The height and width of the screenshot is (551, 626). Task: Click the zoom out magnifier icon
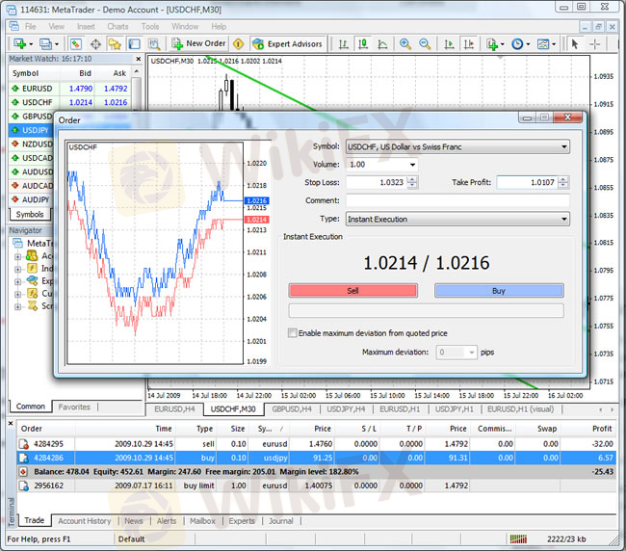click(x=426, y=43)
